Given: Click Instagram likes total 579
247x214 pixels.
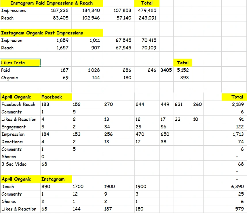Looking at the screenshot, I should (x=234, y=209).
